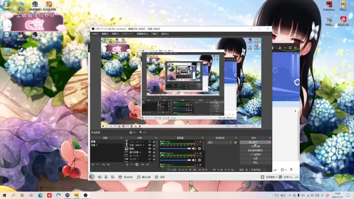The width and height of the screenshot is (354, 199).
Task: Click the start recording button
Action: click(x=255, y=146)
